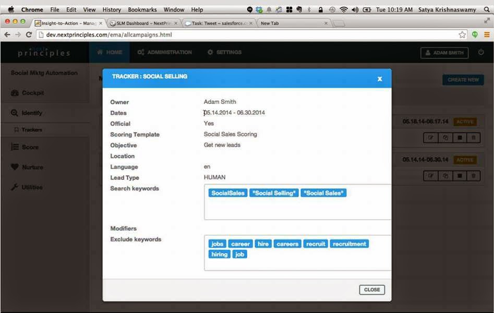Screen dimensions: 494x313
Task: Click edit icon for the 05.14.14-06.30.14 tracker row
Action: click(431, 176)
